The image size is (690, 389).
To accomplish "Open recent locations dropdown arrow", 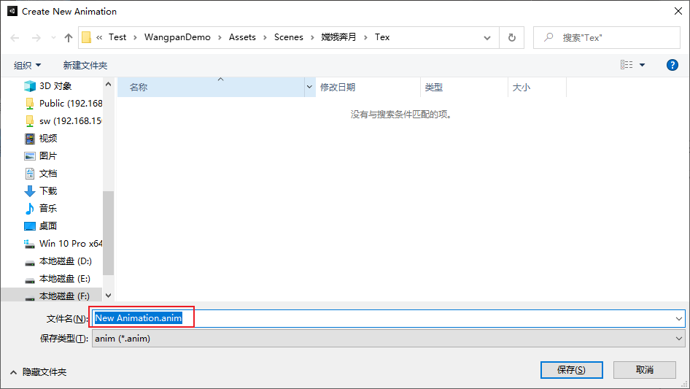I will click(53, 38).
